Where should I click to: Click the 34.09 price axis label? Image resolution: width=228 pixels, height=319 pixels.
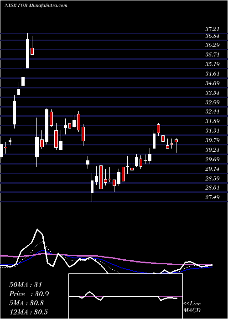212,83
